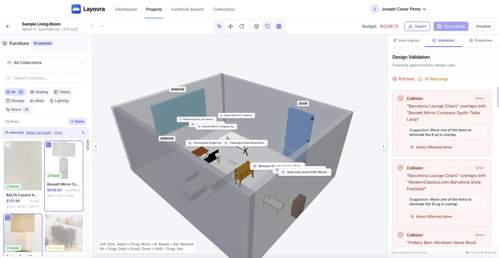Screen dimensions: 499x258
Task: Click the Visualize button
Action: tap(483, 26)
